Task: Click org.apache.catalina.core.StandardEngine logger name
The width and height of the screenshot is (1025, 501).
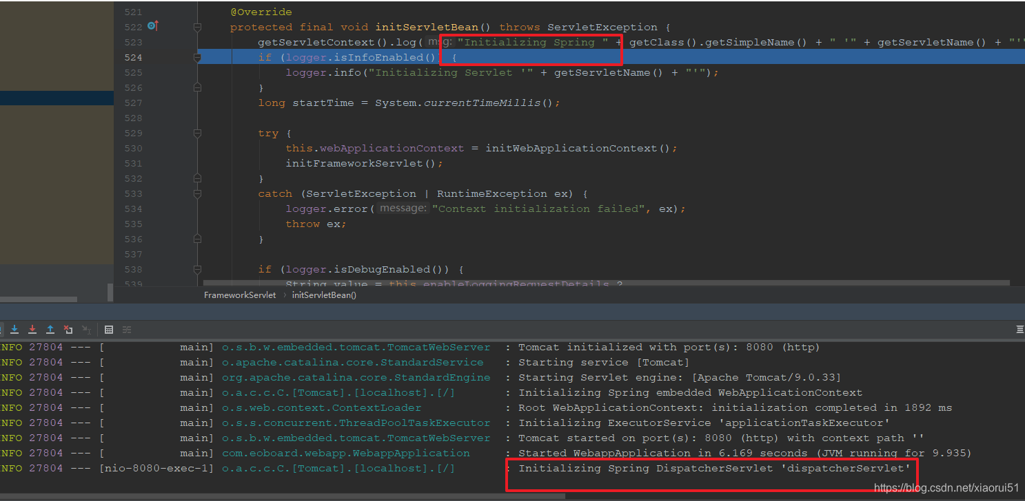Action: [x=356, y=377]
